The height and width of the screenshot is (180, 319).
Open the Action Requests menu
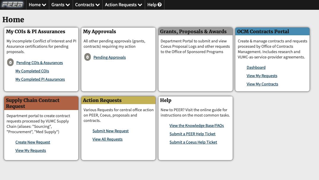click(123, 5)
